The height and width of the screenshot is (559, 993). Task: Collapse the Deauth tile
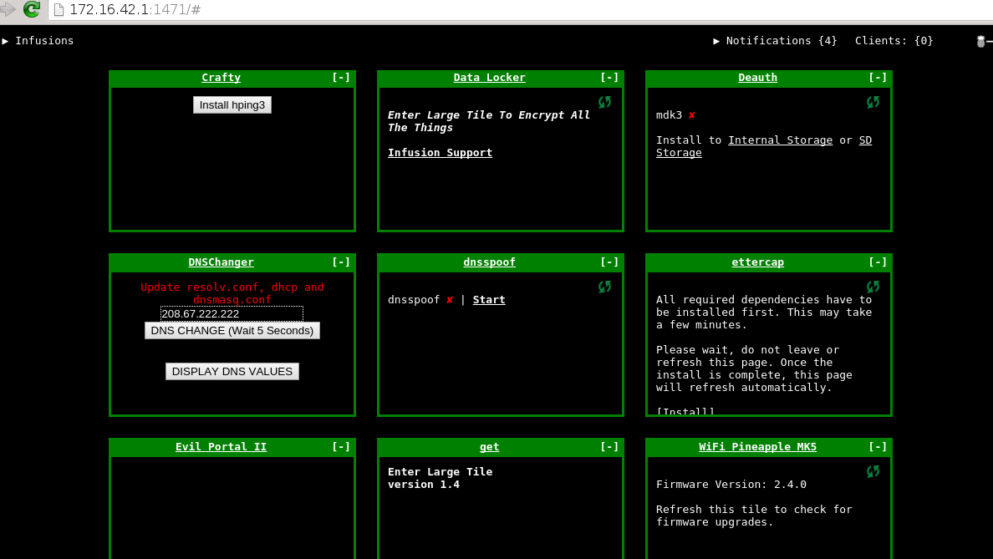(878, 77)
